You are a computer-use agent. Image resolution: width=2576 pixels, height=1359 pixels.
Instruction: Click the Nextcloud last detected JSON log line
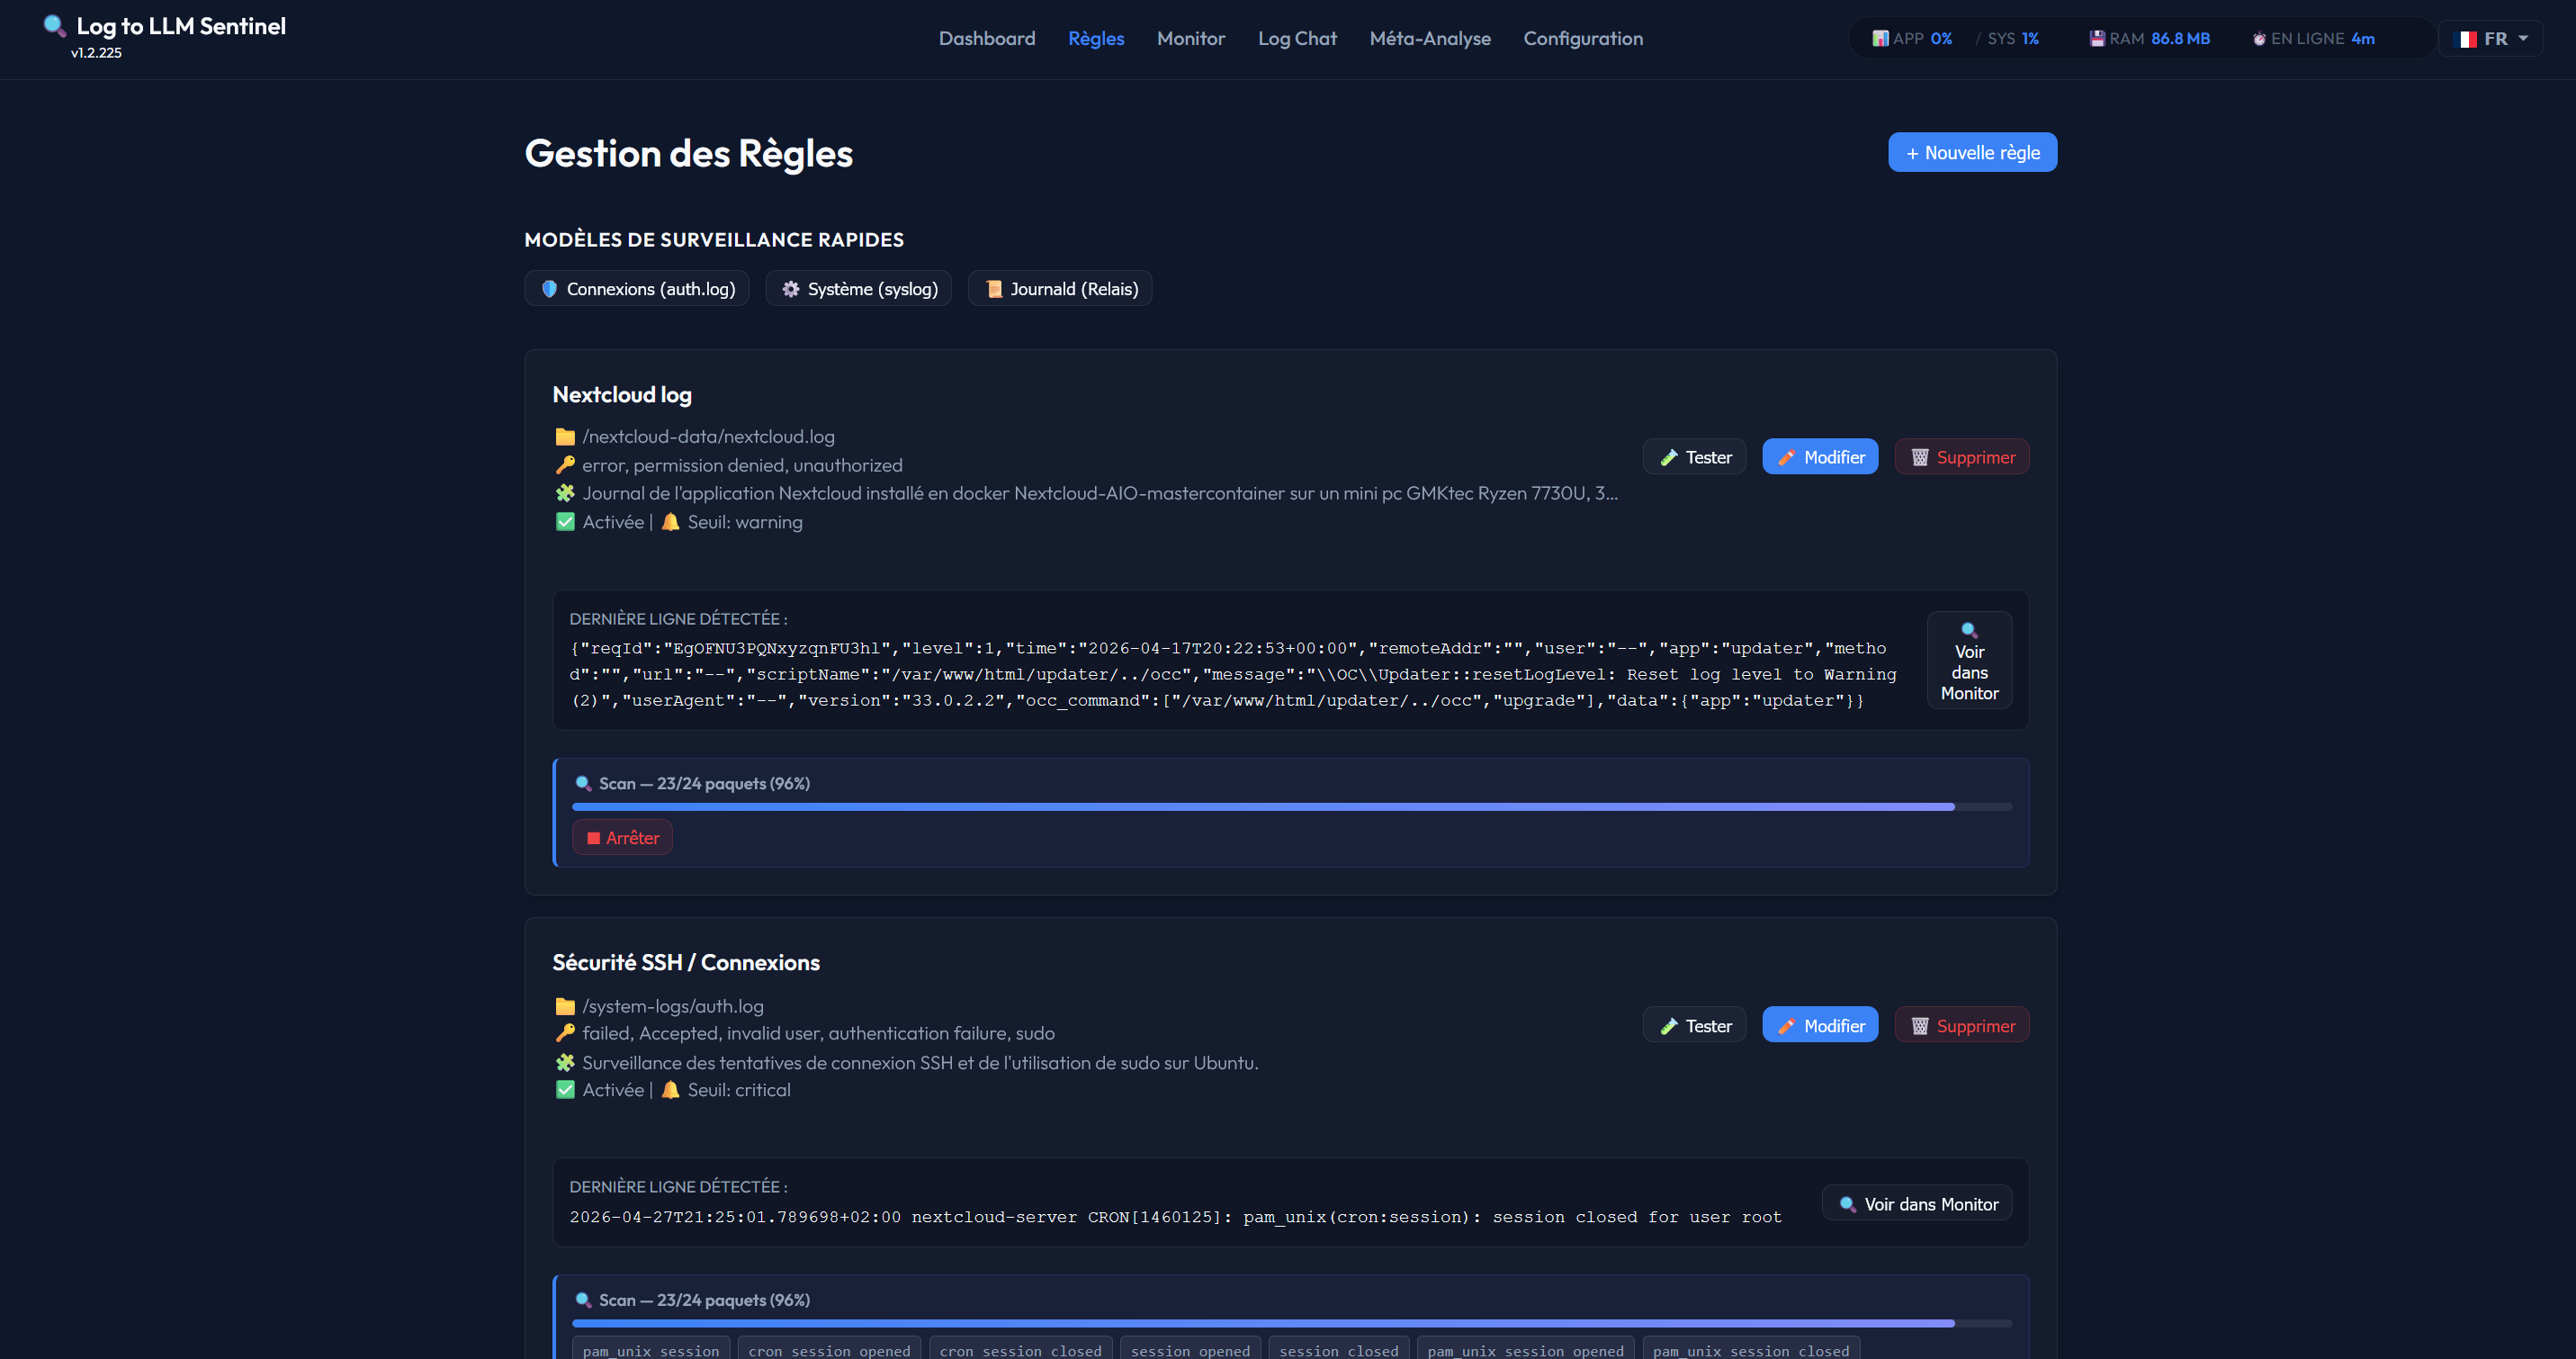pos(1233,674)
